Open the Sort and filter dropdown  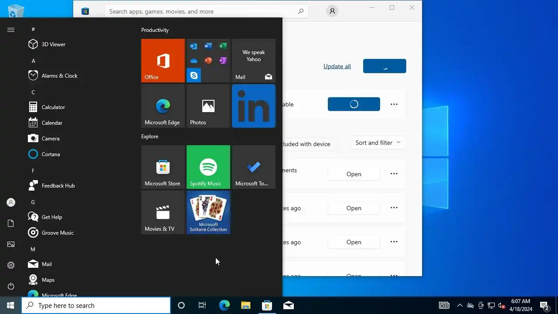378,143
